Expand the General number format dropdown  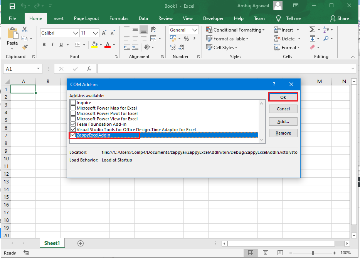(195, 30)
